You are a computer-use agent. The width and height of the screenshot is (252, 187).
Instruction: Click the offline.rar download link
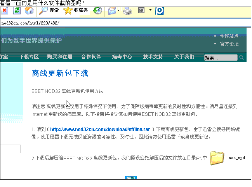pos(100,129)
